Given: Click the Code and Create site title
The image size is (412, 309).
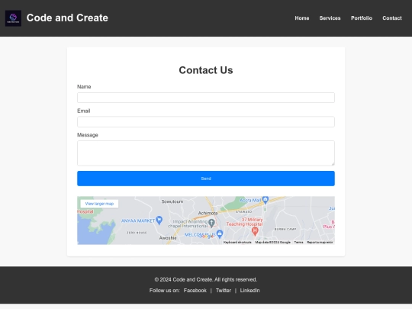Looking at the screenshot, I should coord(67,18).
